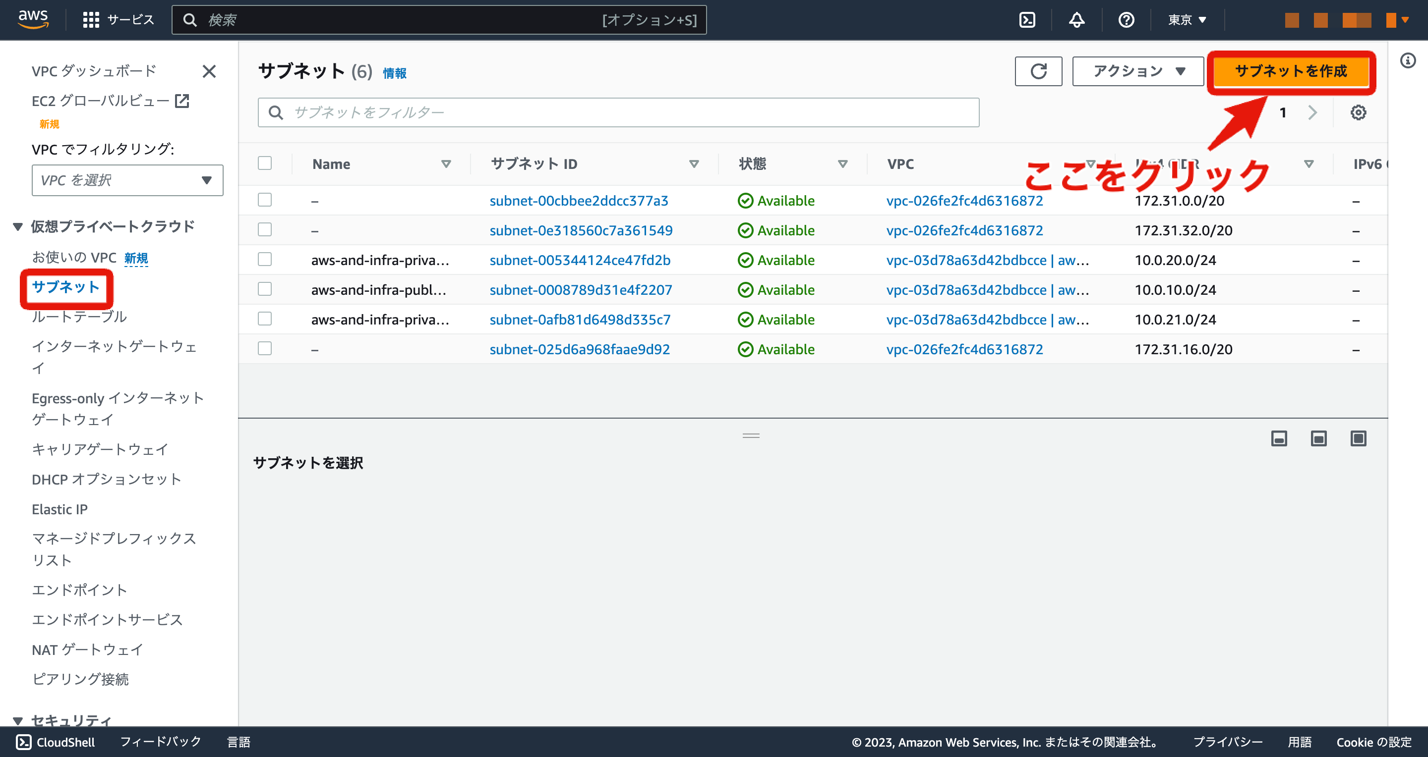The image size is (1428, 757).
Task: Open ルートテーブル in sidebar
Action: pyautogui.click(x=79, y=316)
